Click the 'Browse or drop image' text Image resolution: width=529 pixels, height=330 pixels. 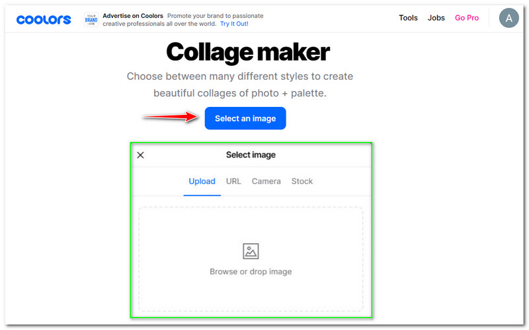(x=251, y=271)
